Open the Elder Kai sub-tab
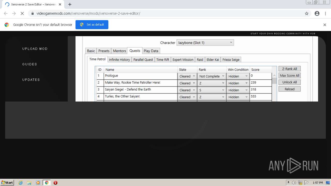This screenshot has height=186, width=331. click(x=213, y=60)
